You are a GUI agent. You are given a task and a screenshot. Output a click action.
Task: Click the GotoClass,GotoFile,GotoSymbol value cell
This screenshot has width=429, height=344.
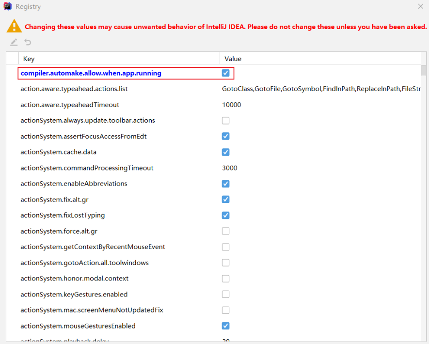[x=321, y=89]
